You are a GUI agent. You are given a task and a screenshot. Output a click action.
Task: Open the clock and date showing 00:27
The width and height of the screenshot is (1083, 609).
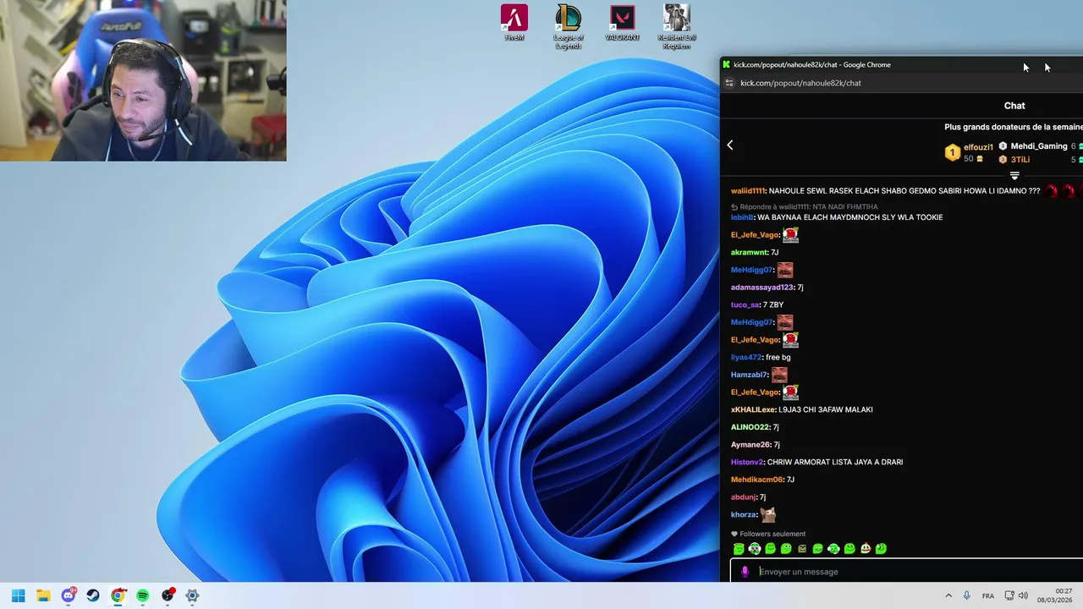pos(1055,595)
